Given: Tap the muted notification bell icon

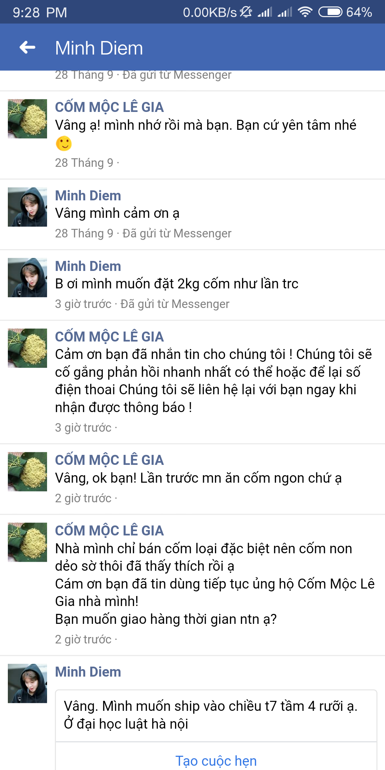Looking at the screenshot, I should 246,12.
